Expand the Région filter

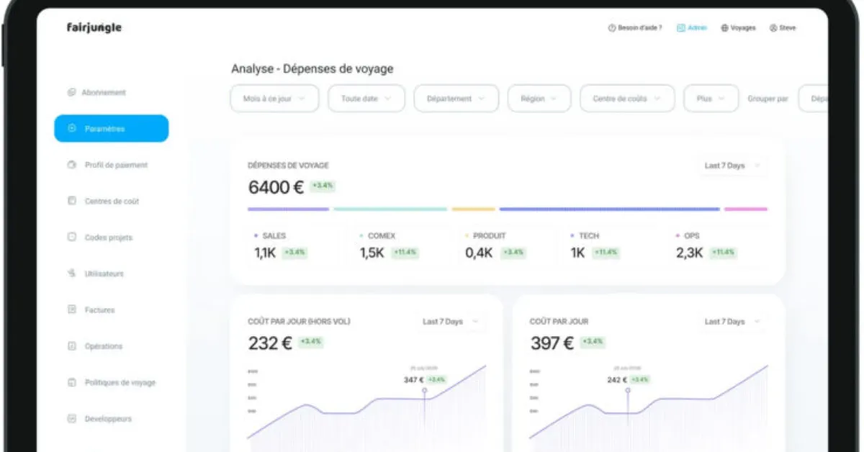539,99
